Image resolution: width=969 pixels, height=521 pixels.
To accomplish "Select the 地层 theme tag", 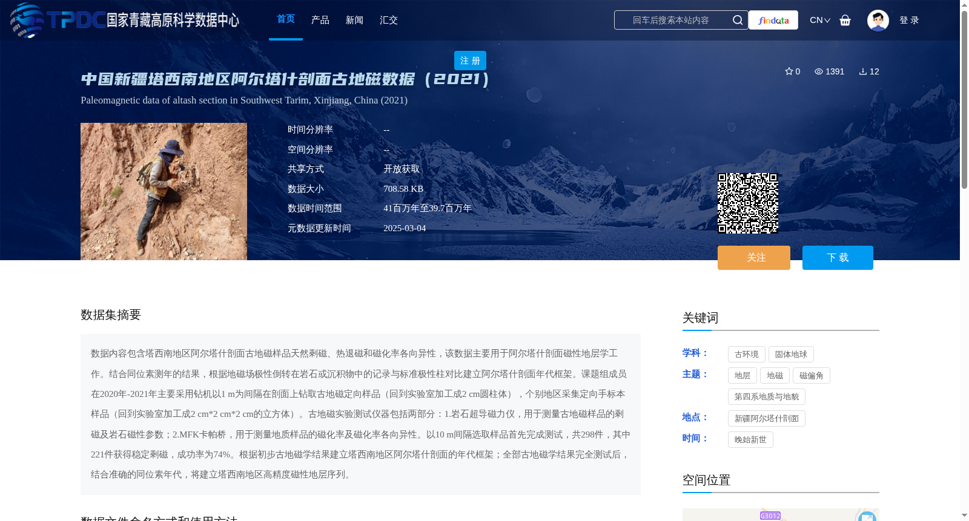I will [742, 376].
